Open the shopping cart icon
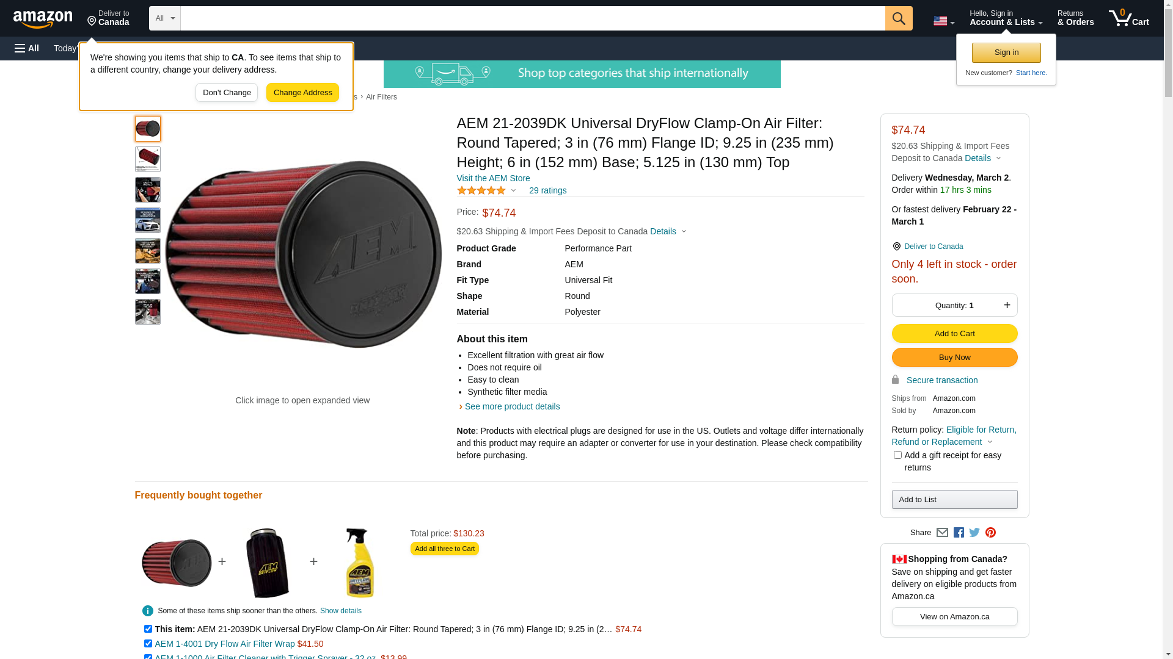This screenshot has height=659, width=1173. coord(1128,18)
